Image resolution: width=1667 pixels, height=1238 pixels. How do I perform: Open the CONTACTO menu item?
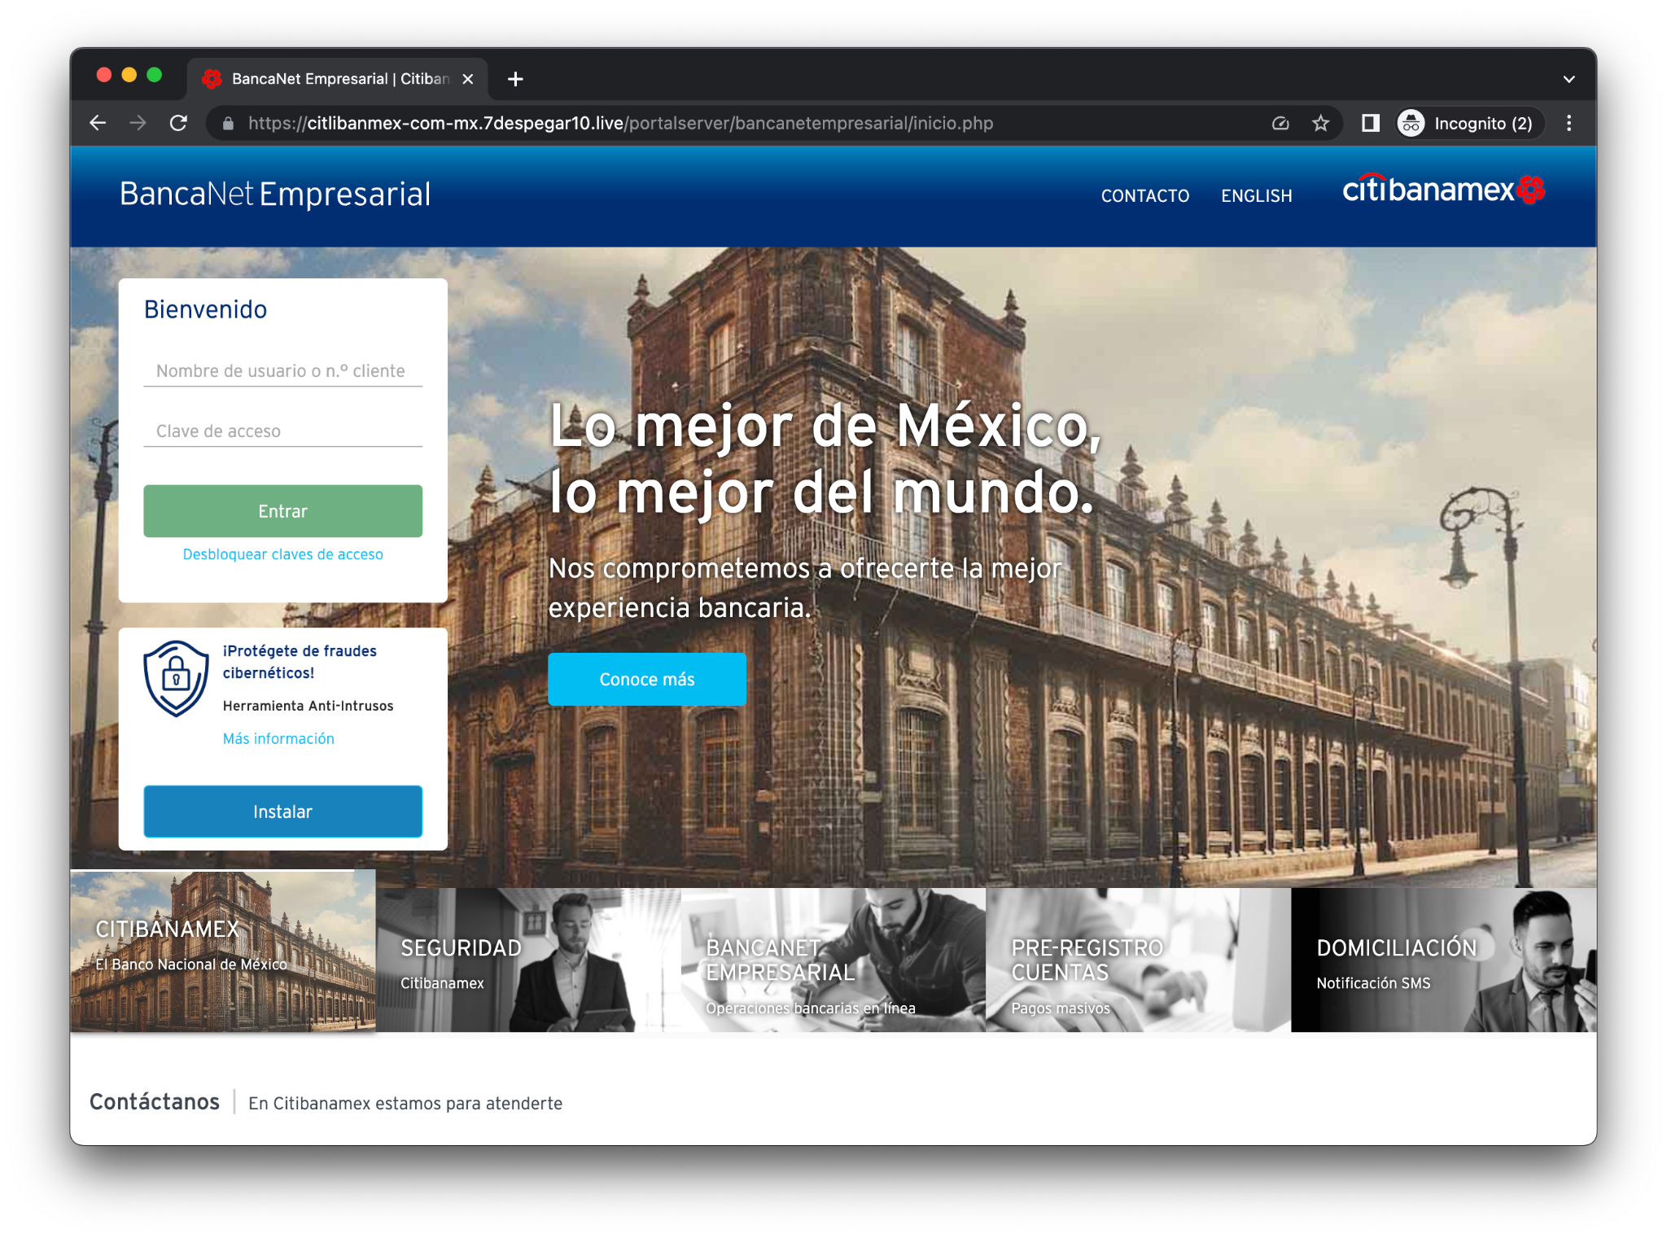pyautogui.click(x=1144, y=196)
